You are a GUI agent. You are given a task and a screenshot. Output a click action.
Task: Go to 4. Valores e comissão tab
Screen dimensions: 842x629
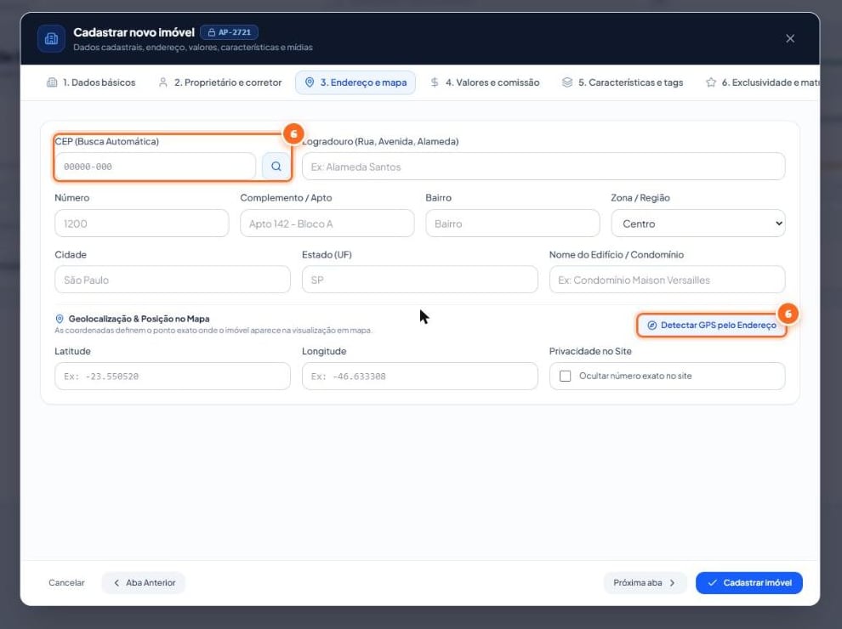[485, 82]
